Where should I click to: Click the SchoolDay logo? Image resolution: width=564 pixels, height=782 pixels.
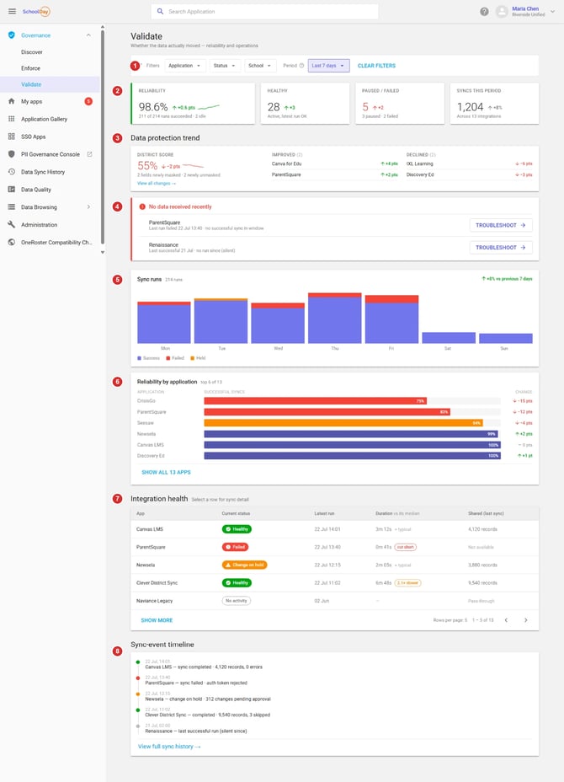tap(36, 11)
